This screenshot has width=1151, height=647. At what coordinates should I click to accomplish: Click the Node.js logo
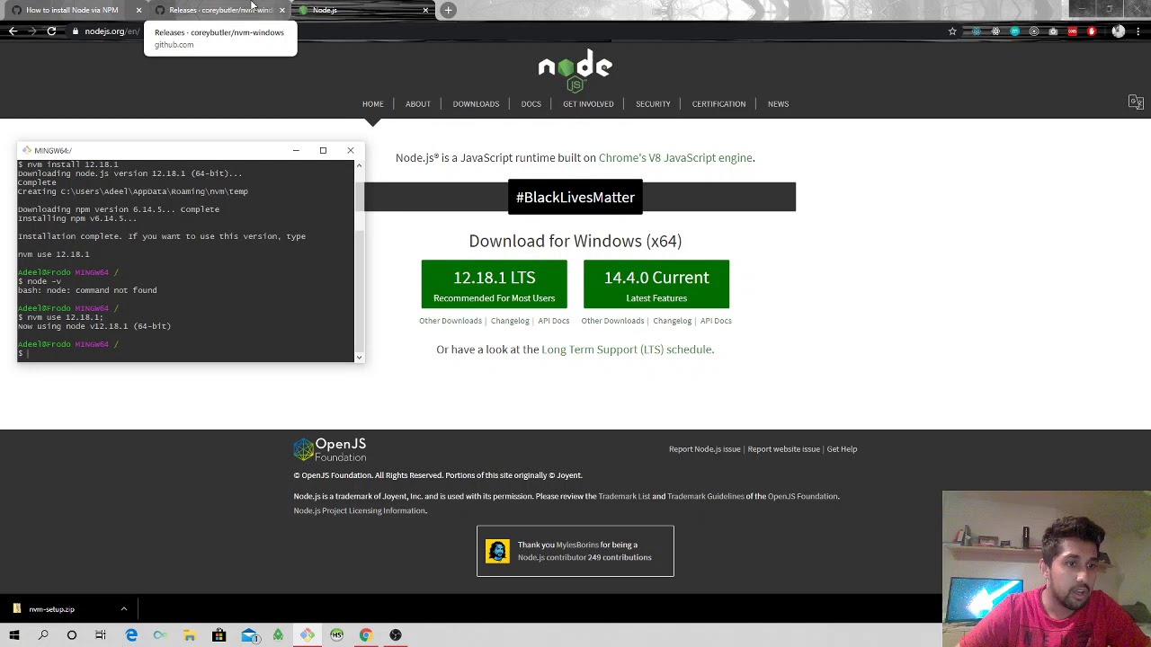click(x=575, y=71)
